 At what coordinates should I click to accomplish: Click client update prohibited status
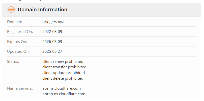pos(64,73)
